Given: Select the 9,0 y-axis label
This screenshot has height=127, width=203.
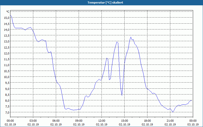Looking at the screenshot, I should pyautogui.click(x=7, y=89).
